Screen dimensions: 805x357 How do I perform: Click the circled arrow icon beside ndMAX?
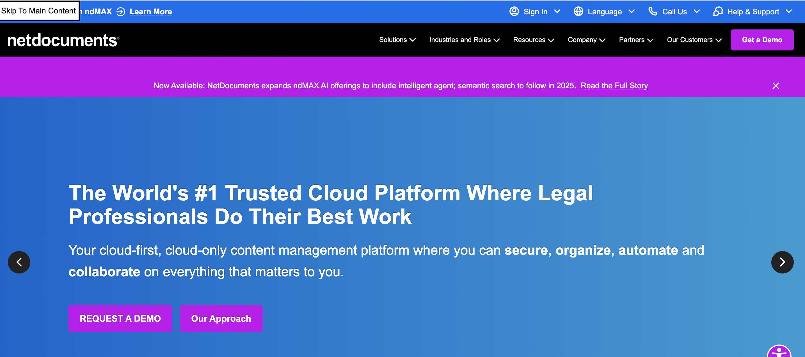pos(121,12)
